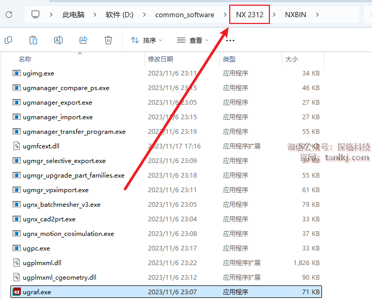Expand chevron after NX 2312
This screenshot has width=372, height=300.
[x=274, y=15]
